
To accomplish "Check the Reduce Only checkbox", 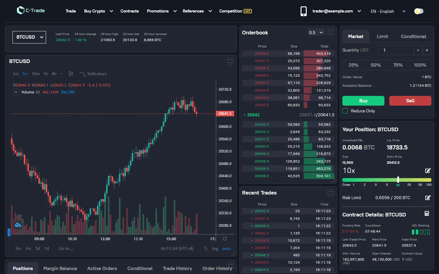I will coord(345,111).
